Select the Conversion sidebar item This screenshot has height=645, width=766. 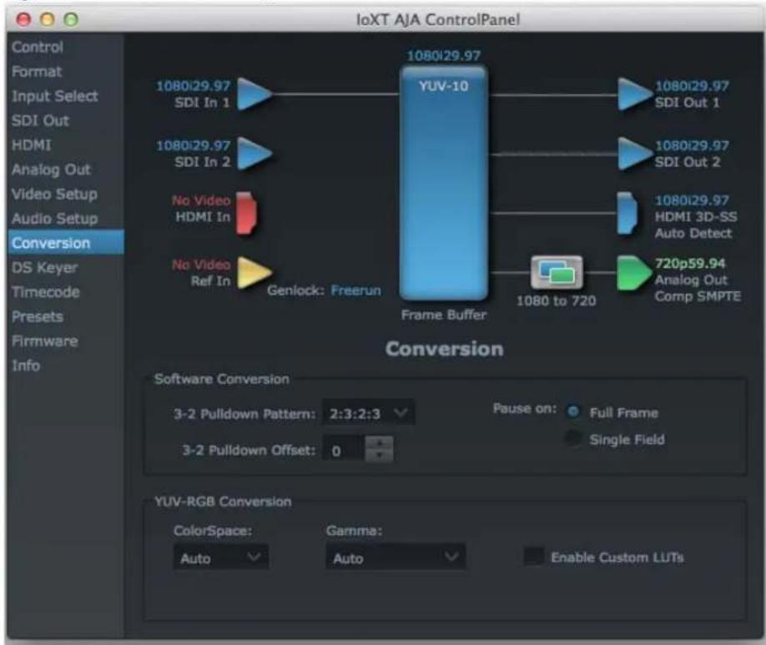point(66,243)
